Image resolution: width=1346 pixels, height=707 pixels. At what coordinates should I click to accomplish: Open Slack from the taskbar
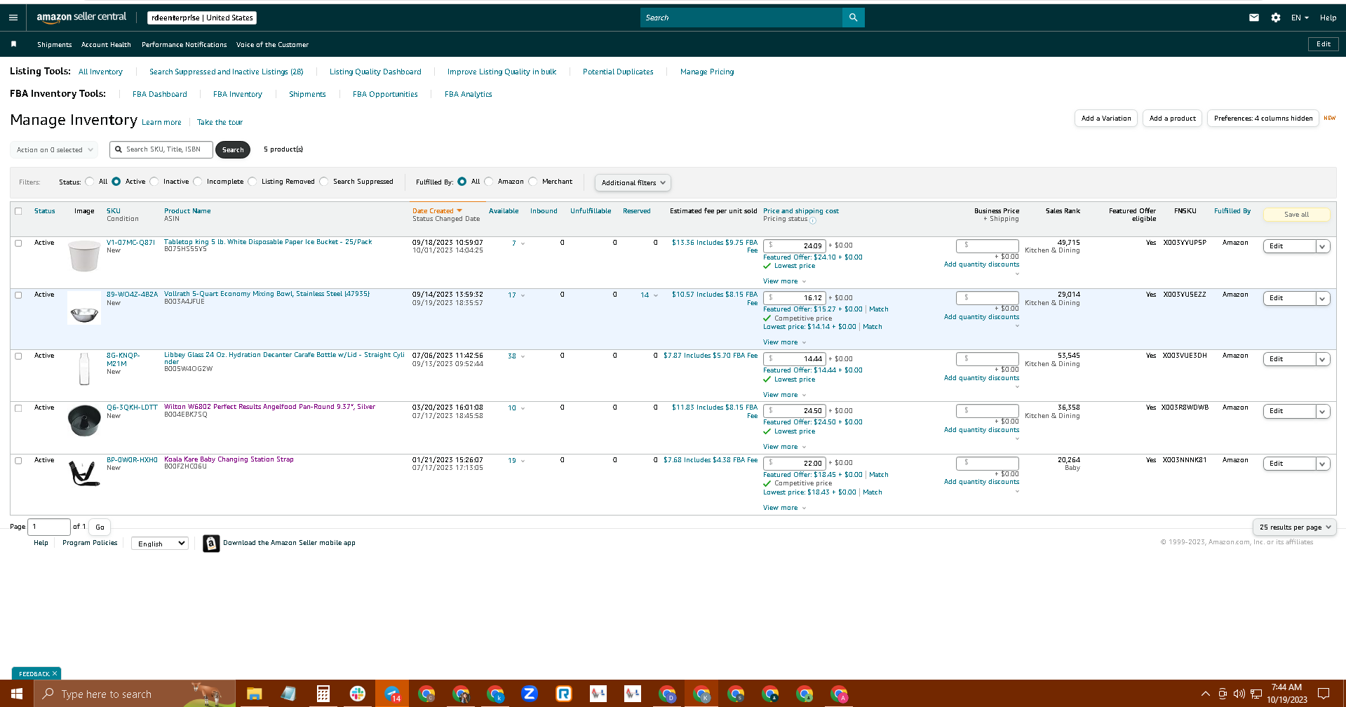pyautogui.click(x=358, y=694)
